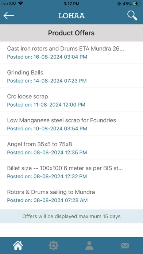Tap the Wi-Fi icon in status bar
143x254 pixels.
[20, 4]
